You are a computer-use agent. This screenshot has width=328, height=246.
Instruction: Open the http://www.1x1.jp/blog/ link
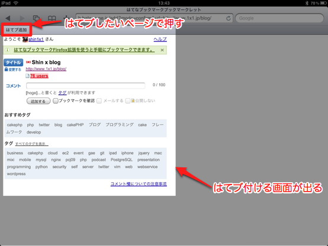pyautogui.click(x=46, y=69)
